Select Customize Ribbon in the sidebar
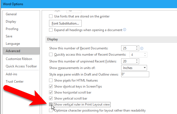 [x=19, y=59]
